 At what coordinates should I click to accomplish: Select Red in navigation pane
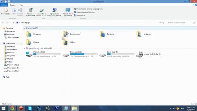coord(6,77)
